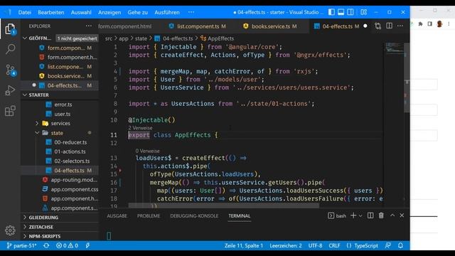The image size is (455, 256).
Task: Open the Auswahl menu
Action: point(81,12)
